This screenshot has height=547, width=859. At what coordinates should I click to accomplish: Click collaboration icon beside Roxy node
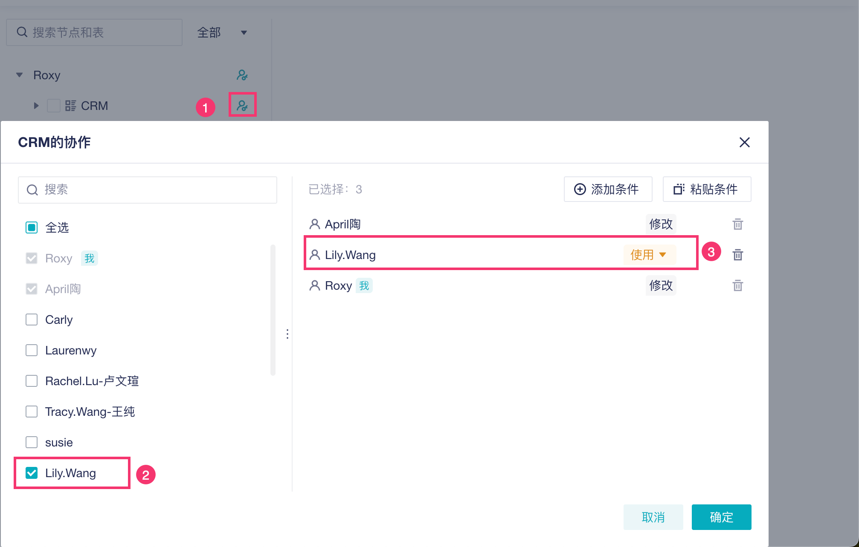tap(242, 75)
